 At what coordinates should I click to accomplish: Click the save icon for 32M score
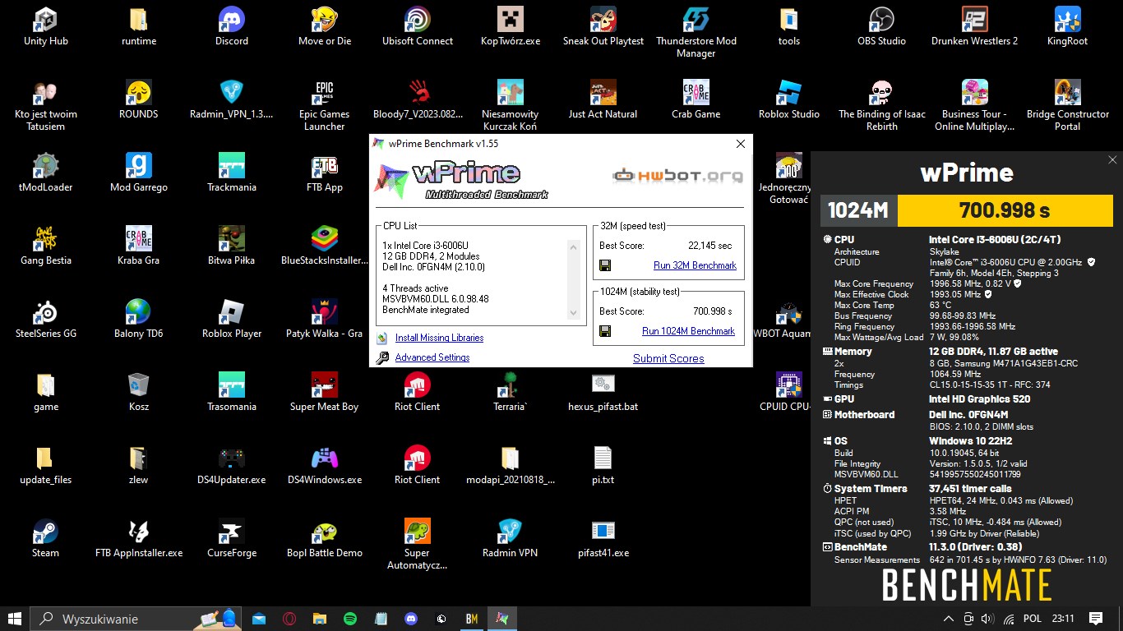click(605, 265)
